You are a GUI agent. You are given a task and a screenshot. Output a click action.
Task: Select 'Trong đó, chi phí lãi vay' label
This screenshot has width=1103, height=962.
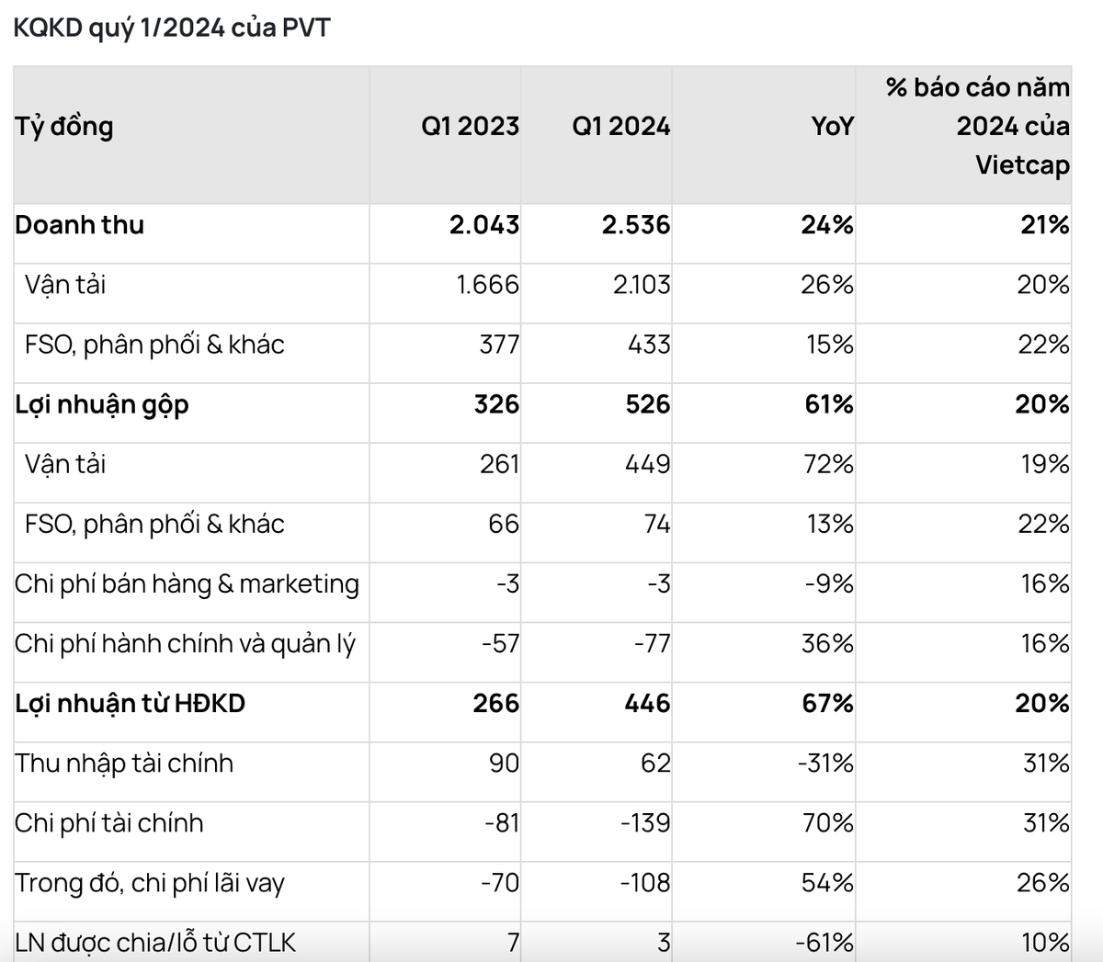(150, 883)
